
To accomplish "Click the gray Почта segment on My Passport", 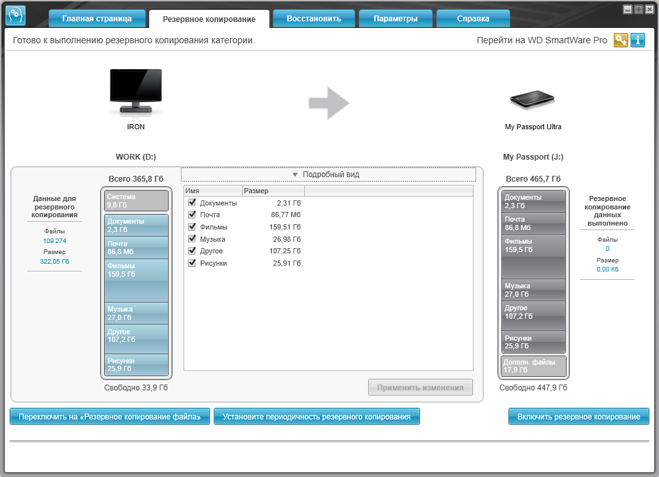I will tap(534, 223).
